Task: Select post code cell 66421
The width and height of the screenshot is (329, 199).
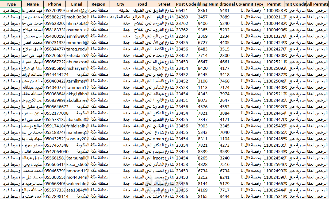Action: (x=186, y=10)
